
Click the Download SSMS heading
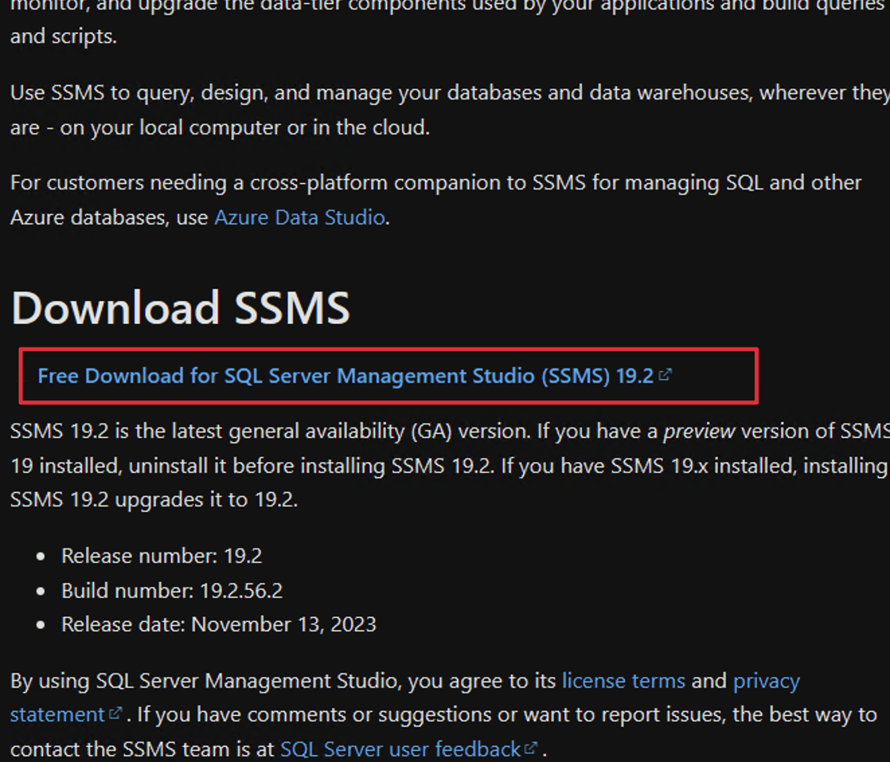(180, 308)
